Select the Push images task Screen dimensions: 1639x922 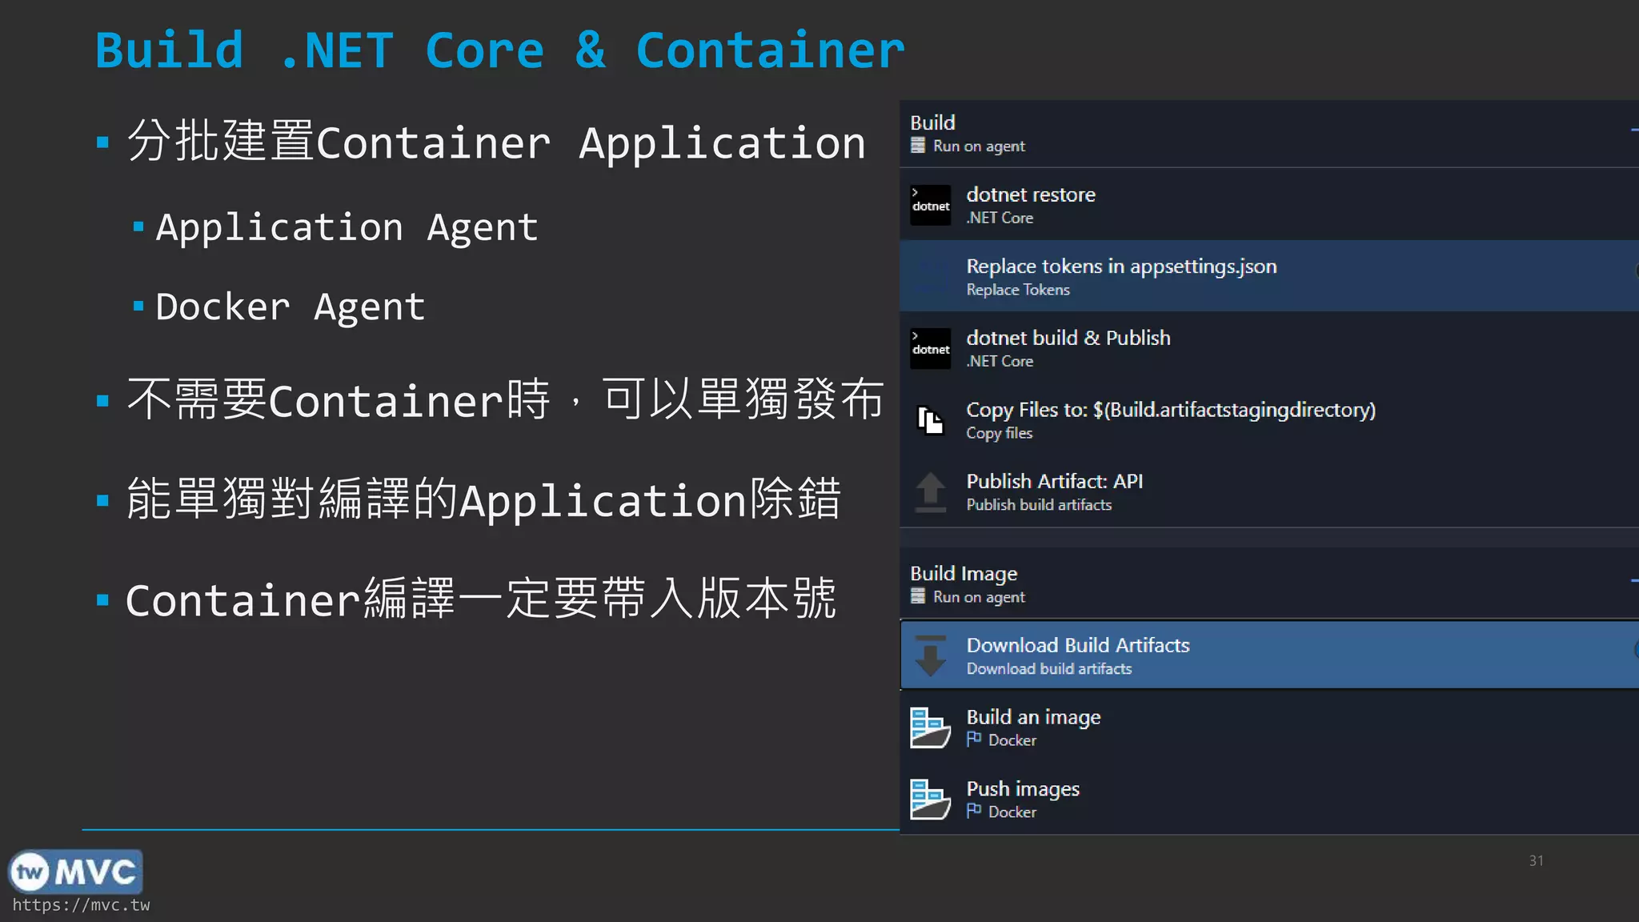tap(1269, 799)
